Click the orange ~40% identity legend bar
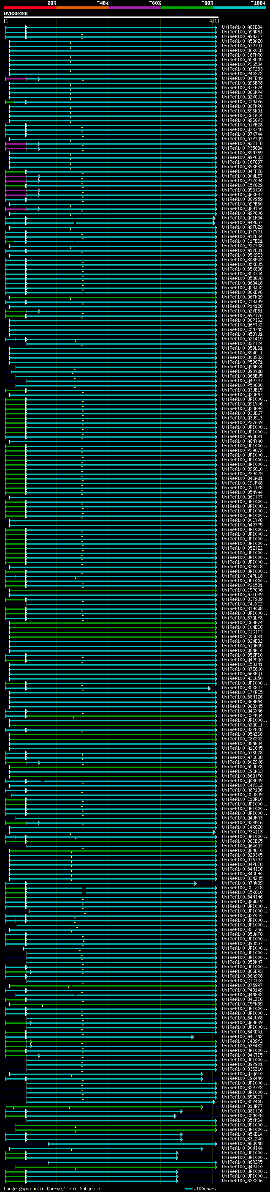 [82, 8]
